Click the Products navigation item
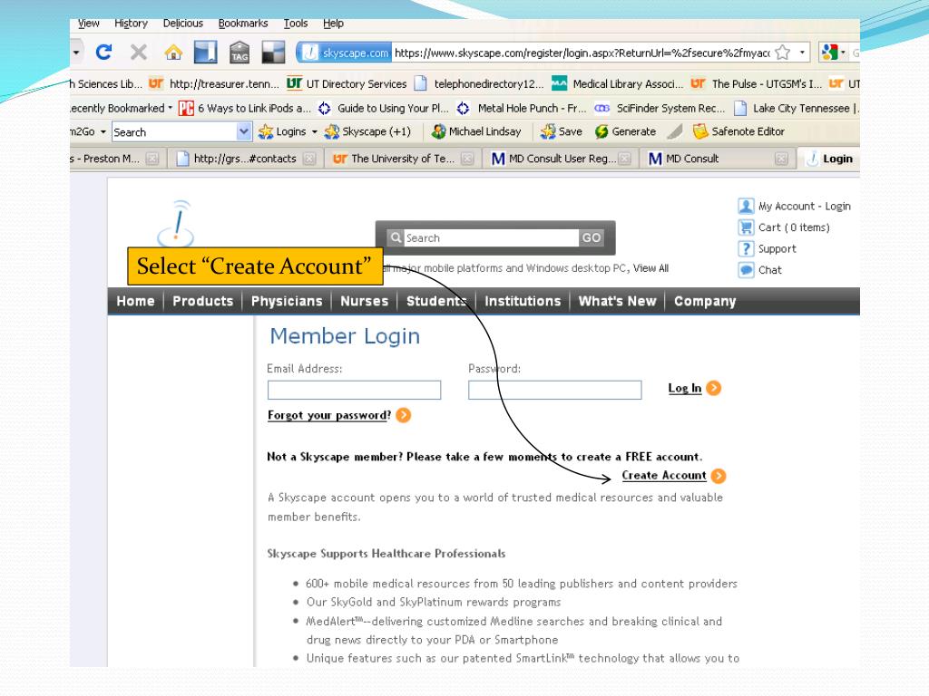The image size is (929, 696). tap(202, 301)
